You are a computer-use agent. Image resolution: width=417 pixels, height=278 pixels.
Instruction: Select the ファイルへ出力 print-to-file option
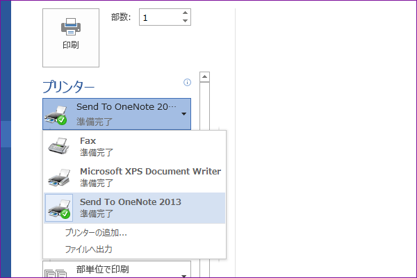pos(88,250)
